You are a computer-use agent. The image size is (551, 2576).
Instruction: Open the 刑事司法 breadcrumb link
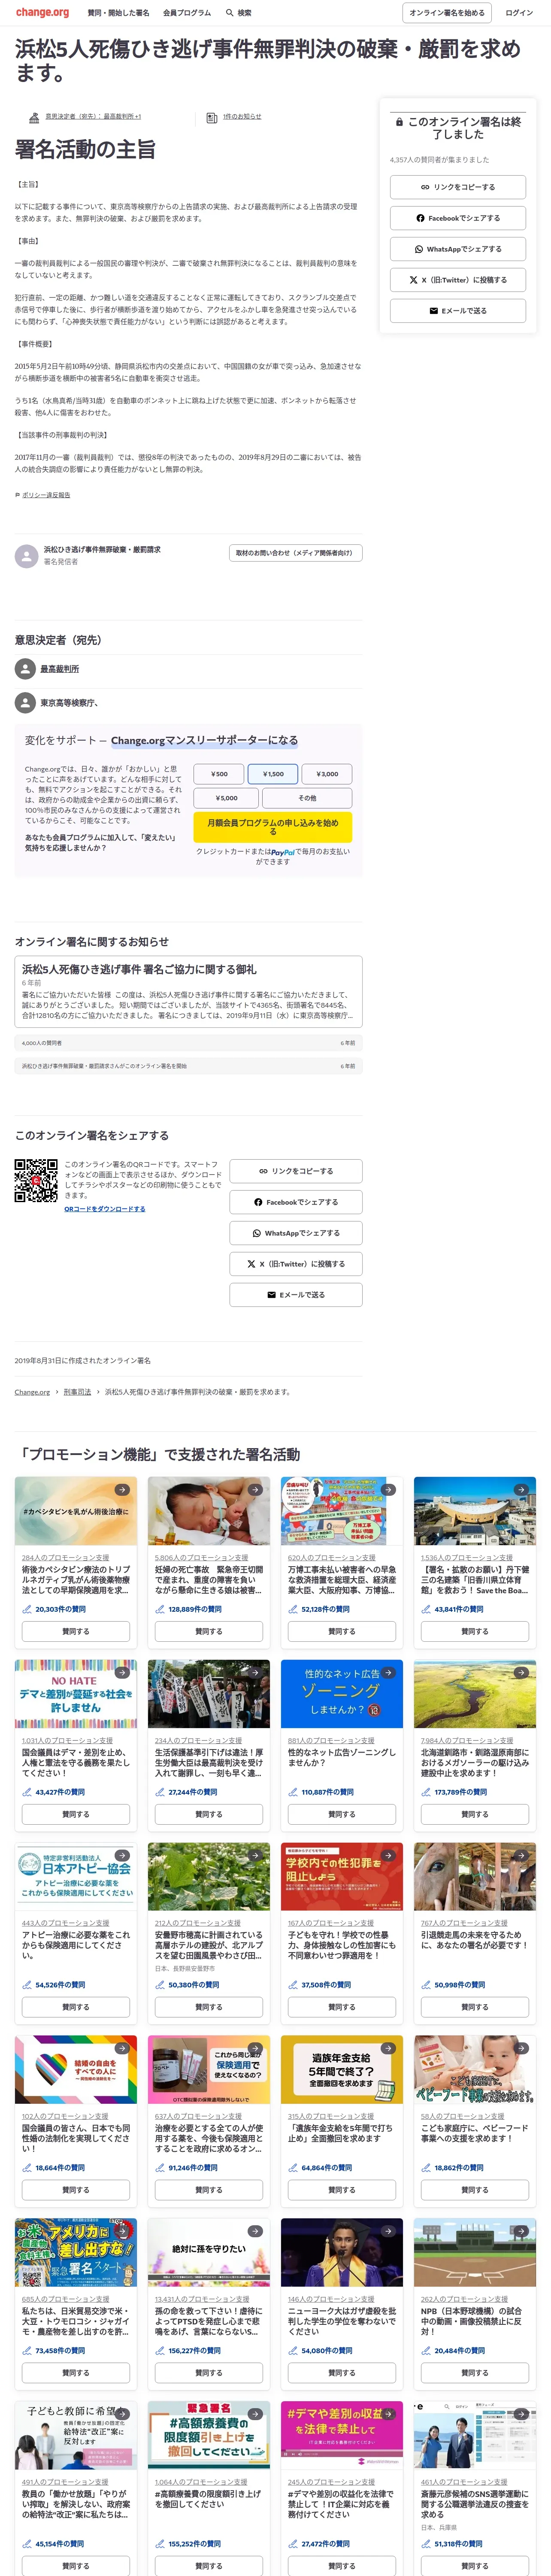[77, 1392]
